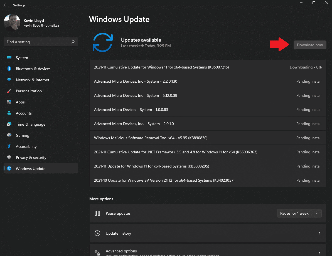The width and height of the screenshot is (332, 256).
Task: Click the Pause updates label
Action: (118, 213)
